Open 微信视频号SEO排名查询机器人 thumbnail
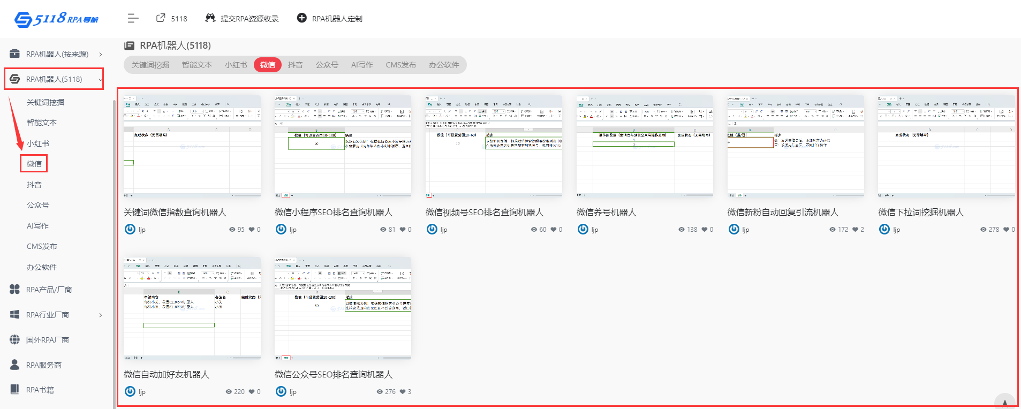 point(494,147)
